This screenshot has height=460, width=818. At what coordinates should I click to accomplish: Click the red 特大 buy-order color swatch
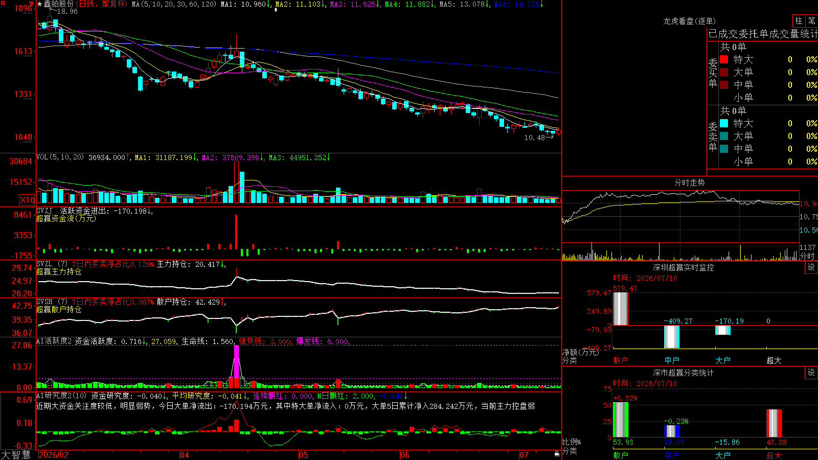(724, 59)
